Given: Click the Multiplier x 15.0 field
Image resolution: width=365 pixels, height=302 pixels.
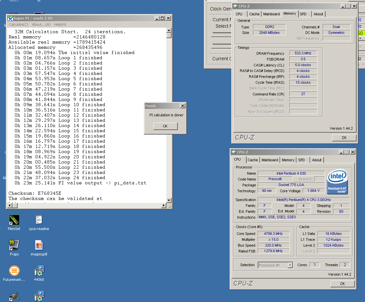Looking at the screenshot, I should [x=273, y=239].
